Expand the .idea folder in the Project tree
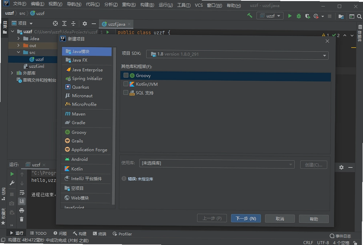363x245 pixels. 19,38
